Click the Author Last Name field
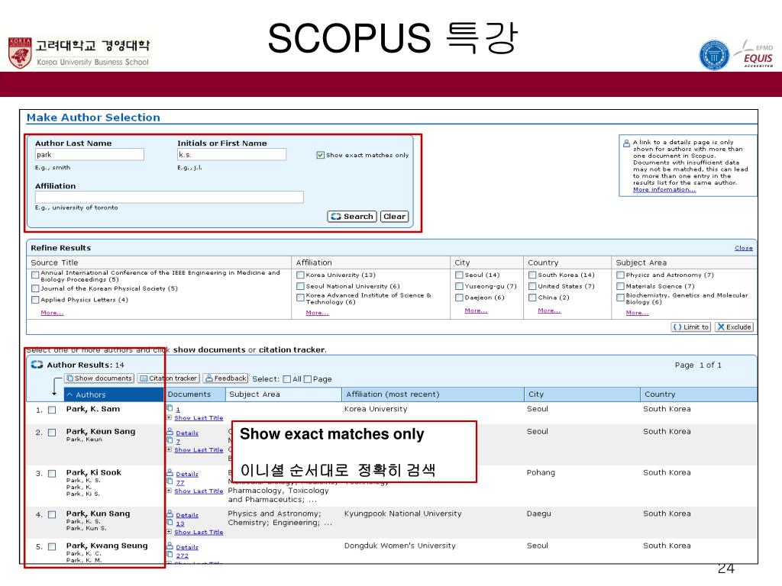The height and width of the screenshot is (586, 782). click(x=89, y=155)
